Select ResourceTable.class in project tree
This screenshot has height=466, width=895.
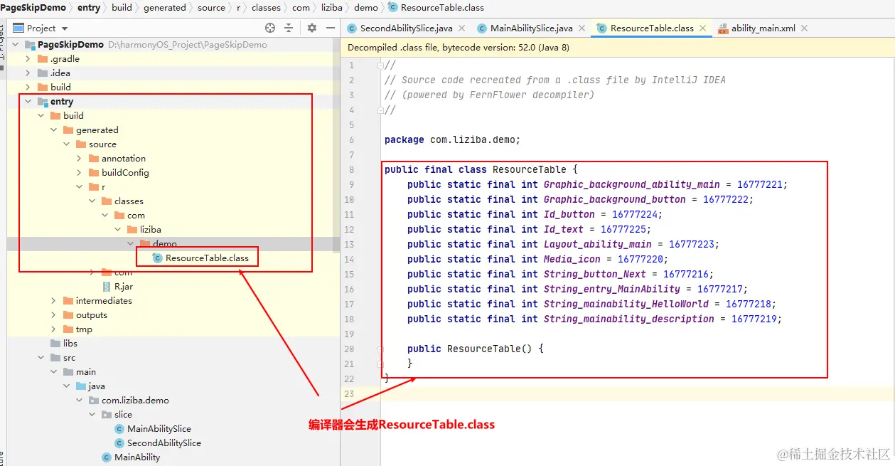207,258
